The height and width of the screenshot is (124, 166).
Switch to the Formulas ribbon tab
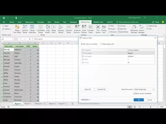pyautogui.click(x=40, y=22)
